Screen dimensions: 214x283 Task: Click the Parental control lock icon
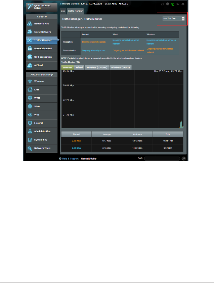30,48
